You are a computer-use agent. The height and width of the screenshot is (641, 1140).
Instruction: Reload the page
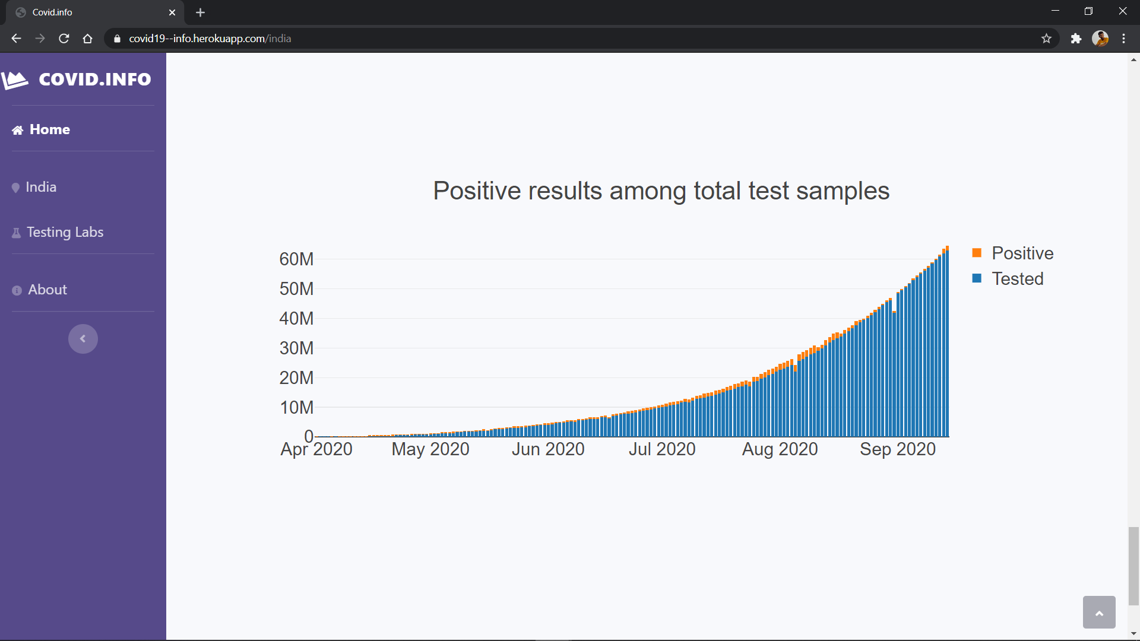click(64, 39)
